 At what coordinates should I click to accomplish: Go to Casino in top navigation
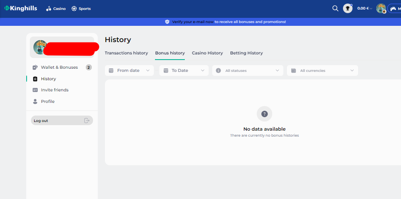point(56,9)
